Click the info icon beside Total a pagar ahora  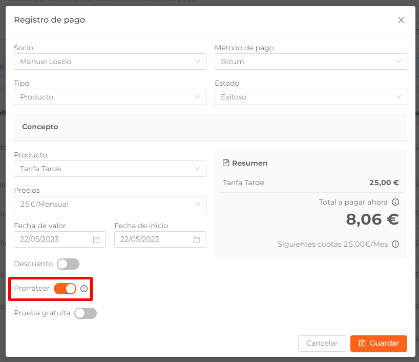pyautogui.click(x=395, y=202)
